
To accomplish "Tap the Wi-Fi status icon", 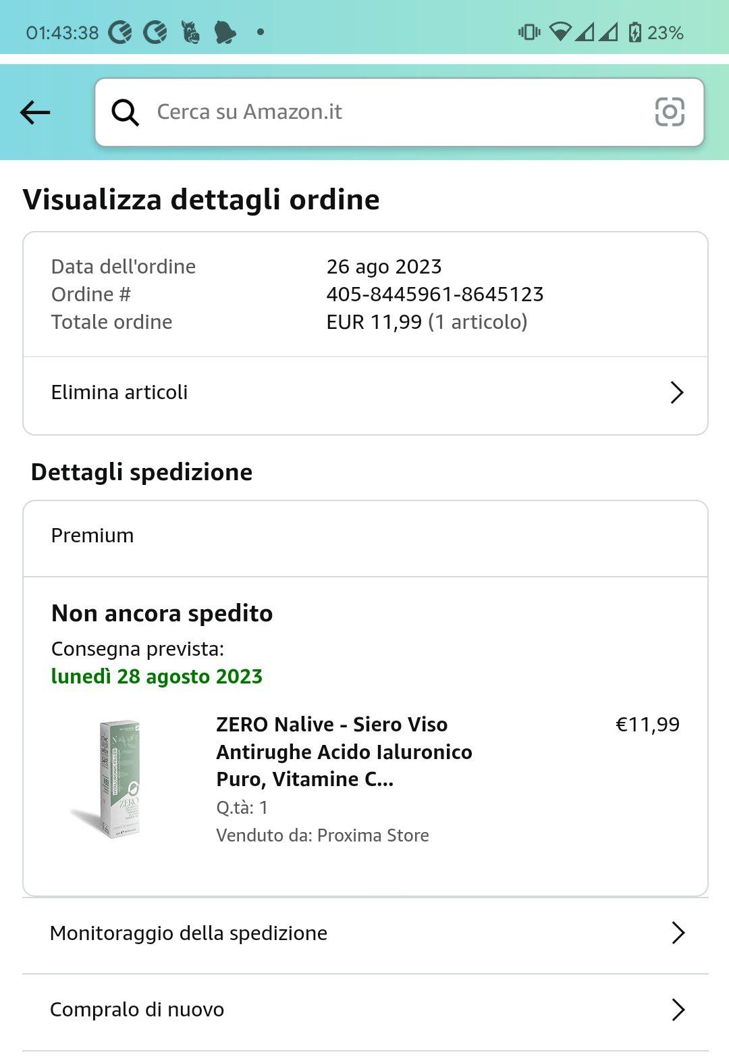I will 560,32.
